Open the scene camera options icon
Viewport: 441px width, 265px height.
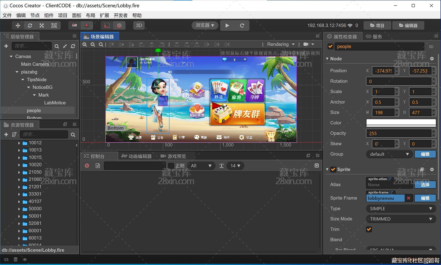click(x=309, y=44)
